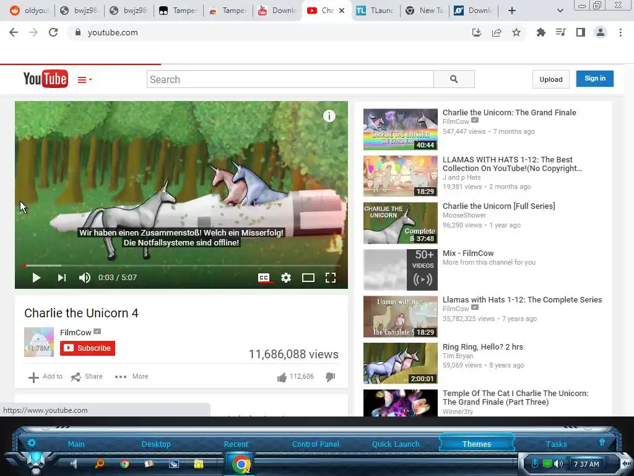Open LLAMAS WITH HATS 1-12 Best Collection thumbnail
The width and height of the screenshot is (634, 476).
point(401,176)
